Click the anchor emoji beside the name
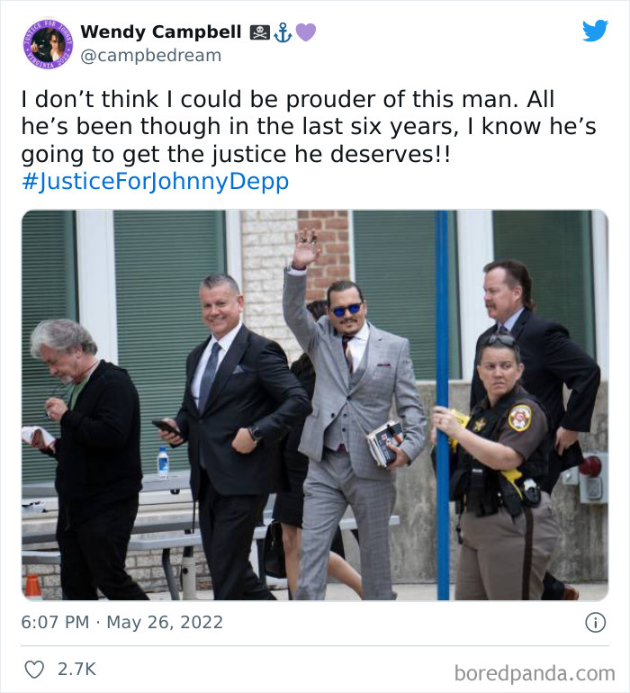This screenshot has height=693, width=630. tap(283, 32)
